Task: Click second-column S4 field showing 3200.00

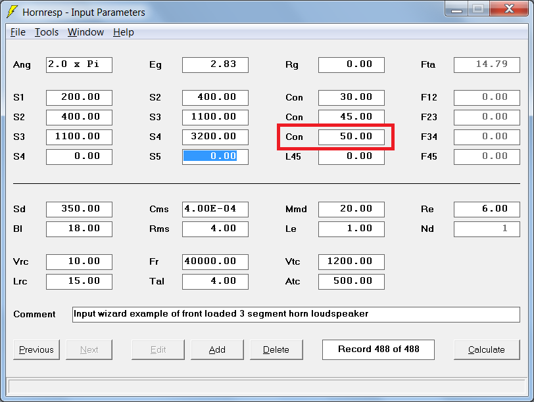Action: pyautogui.click(x=215, y=137)
